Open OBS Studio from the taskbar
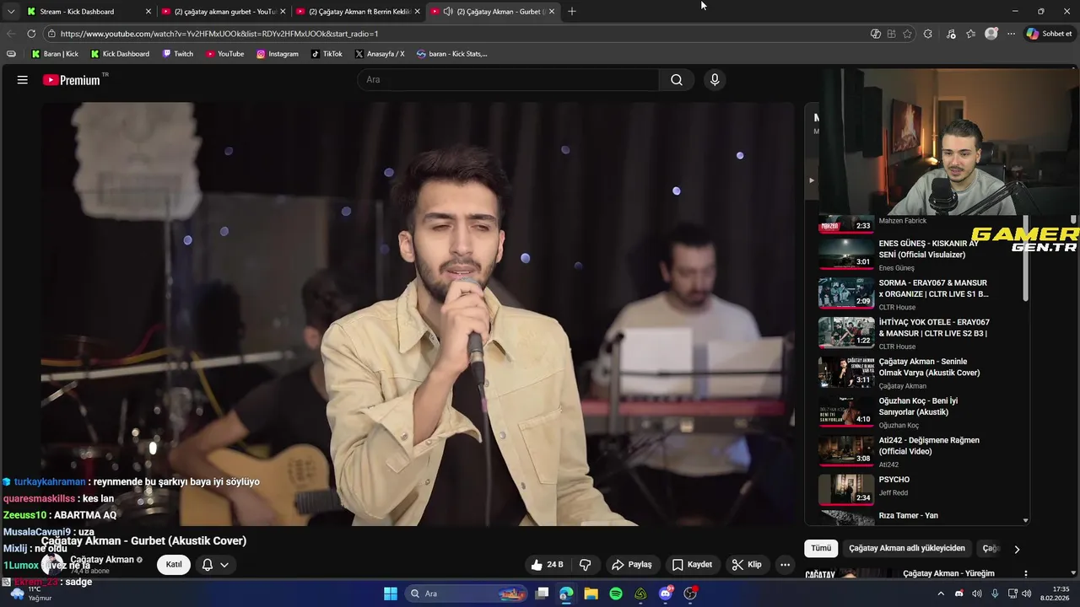Screen dimensions: 1080x607 click(x=691, y=594)
